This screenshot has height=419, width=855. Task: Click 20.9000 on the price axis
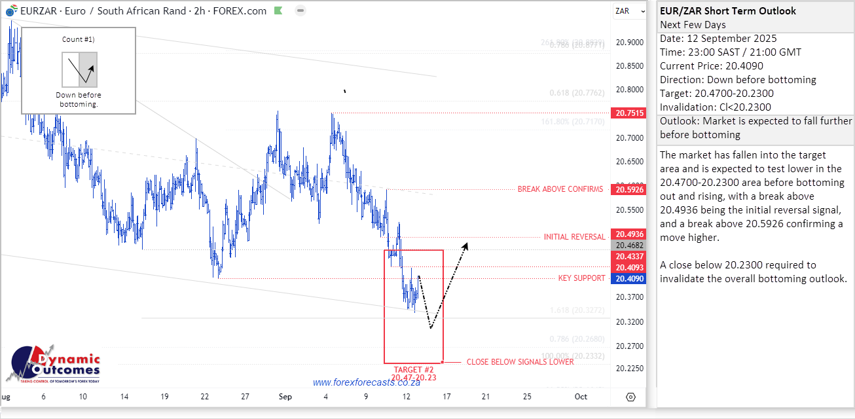629,43
